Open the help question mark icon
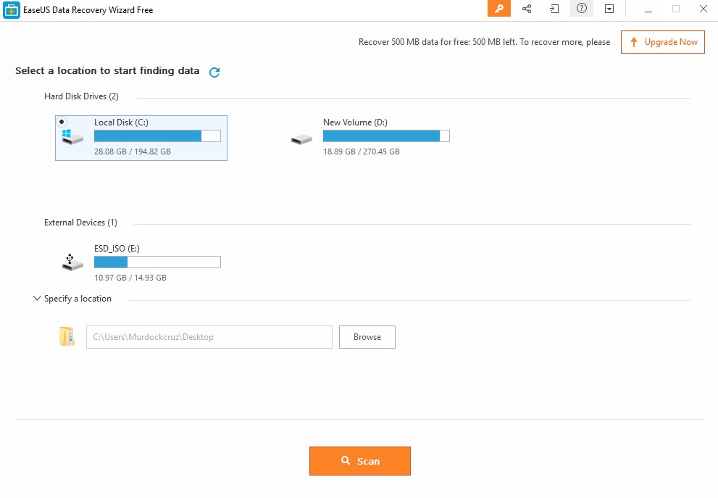This screenshot has height=498, width=718. (x=582, y=8)
